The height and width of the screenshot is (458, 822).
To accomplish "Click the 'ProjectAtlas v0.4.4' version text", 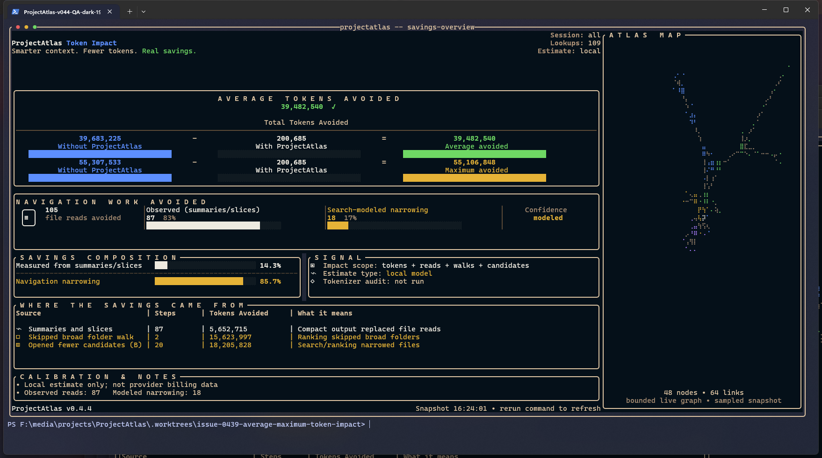I will pos(51,408).
